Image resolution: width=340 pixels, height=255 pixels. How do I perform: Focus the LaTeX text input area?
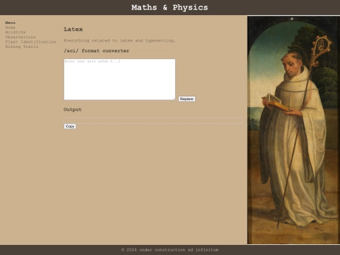pyautogui.click(x=120, y=79)
